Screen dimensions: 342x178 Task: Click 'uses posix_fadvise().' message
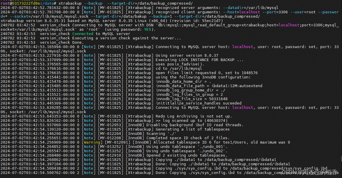click(180, 65)
